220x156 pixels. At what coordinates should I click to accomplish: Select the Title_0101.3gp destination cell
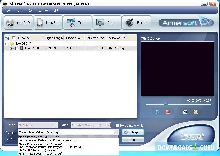click(116, 48)
